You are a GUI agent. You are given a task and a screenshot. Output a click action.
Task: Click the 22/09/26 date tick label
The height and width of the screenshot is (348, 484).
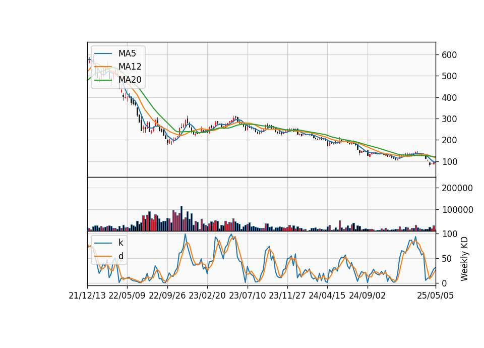[x=167, y=296]
